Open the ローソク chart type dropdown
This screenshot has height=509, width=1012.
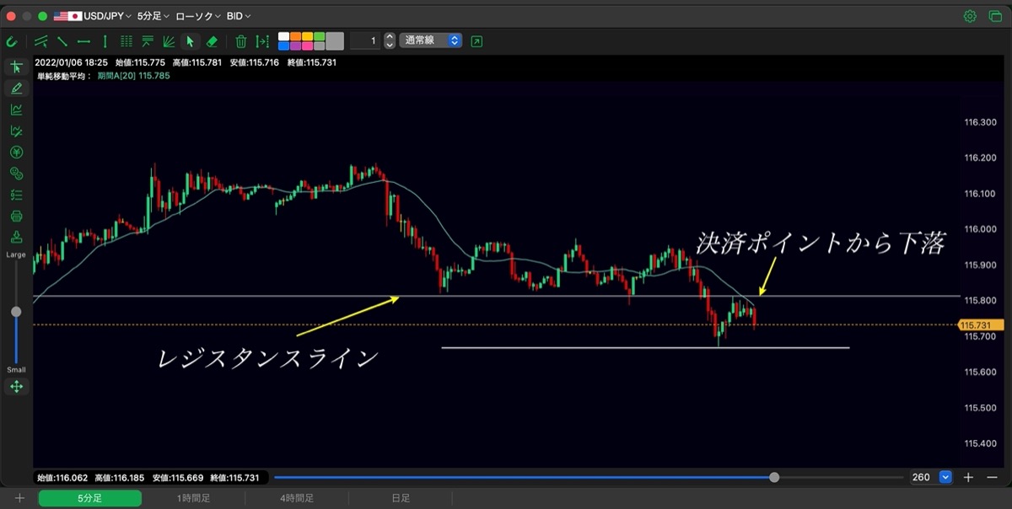coord(198,16)
